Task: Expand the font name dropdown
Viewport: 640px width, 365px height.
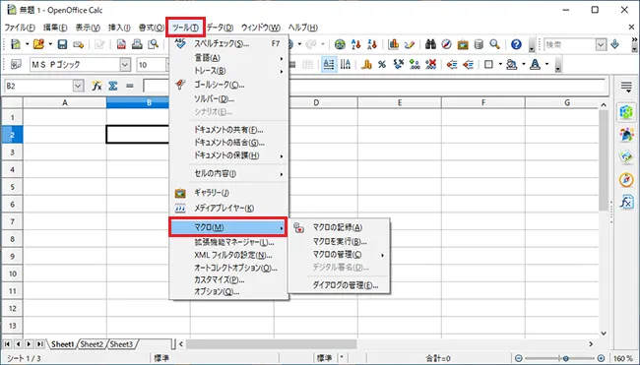Action: (125, 64)
